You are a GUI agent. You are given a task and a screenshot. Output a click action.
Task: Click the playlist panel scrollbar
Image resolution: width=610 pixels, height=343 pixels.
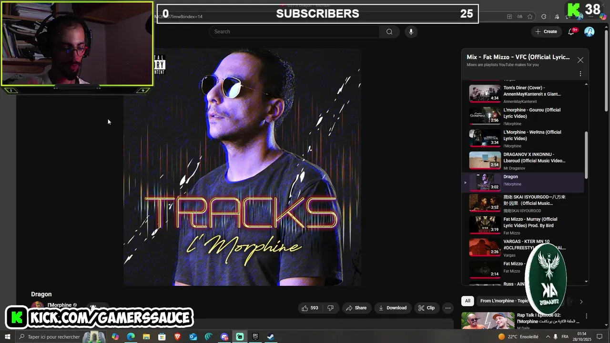586,155
